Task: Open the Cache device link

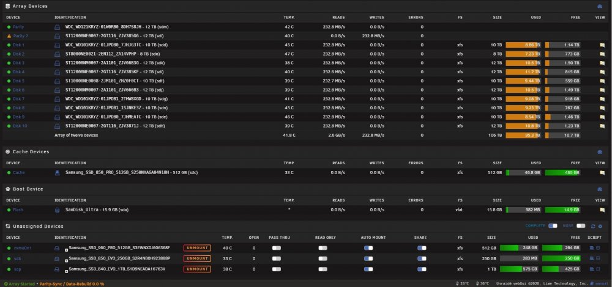Action: [x=19, y=173]
